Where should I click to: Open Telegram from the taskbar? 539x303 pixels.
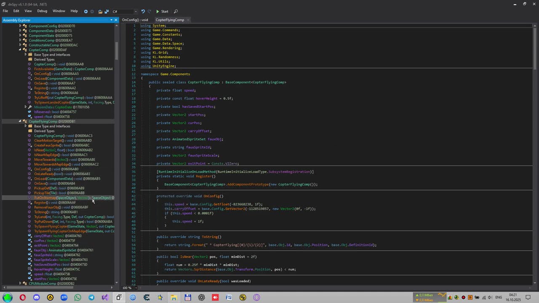pos(91,298)
